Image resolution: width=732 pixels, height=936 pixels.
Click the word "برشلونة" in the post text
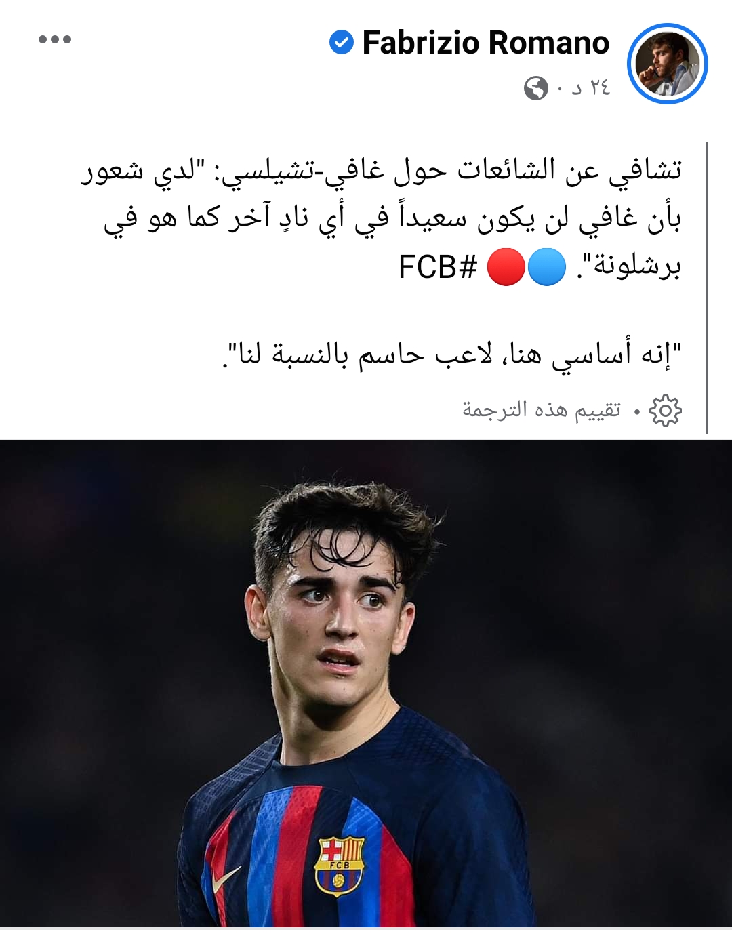(637, 267)
